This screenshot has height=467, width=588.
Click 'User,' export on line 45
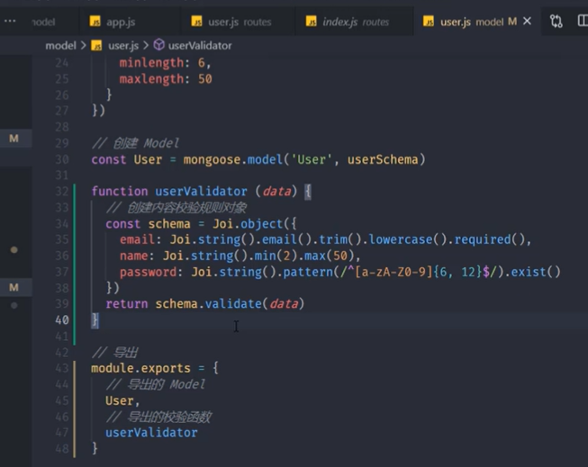click(122, 401)
